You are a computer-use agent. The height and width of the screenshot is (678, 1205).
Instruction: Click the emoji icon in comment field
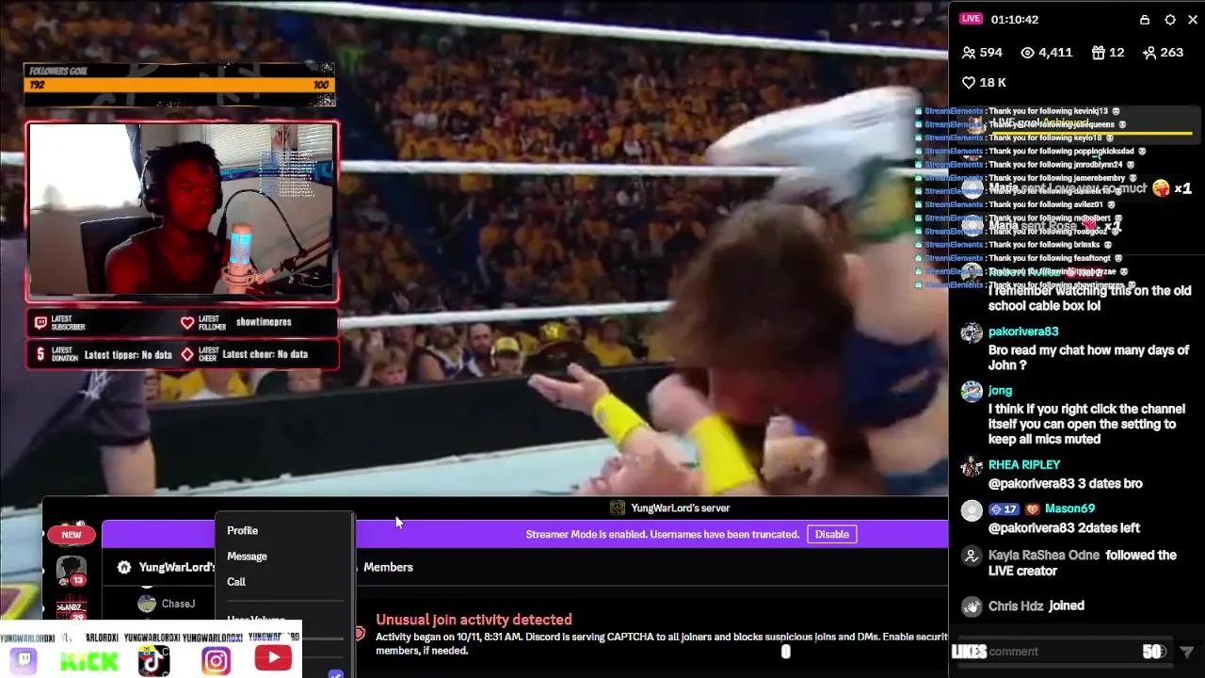1161,652
